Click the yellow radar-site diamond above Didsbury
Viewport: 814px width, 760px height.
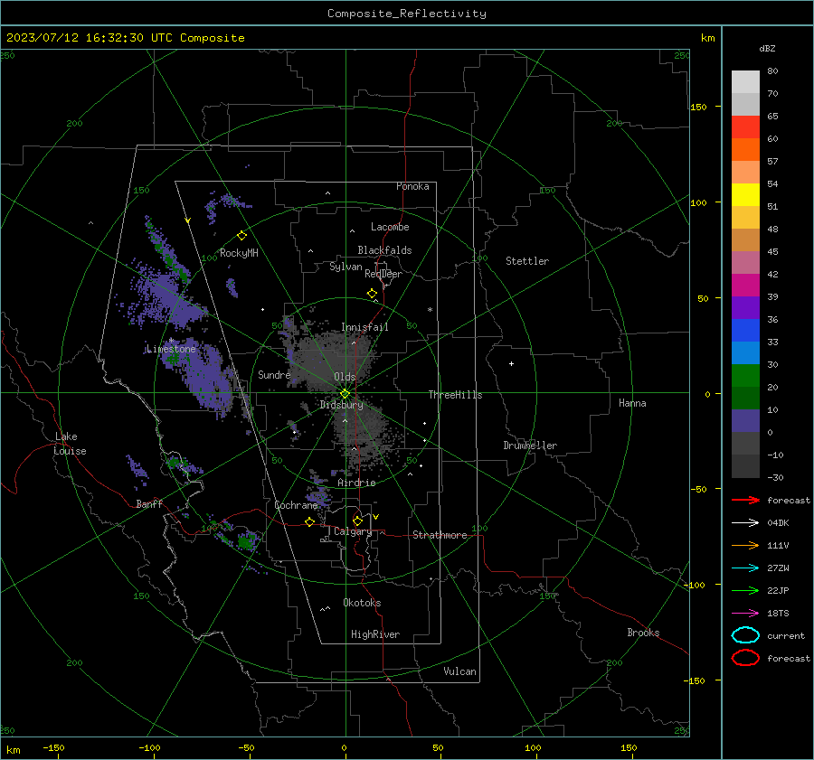(345, 393)
